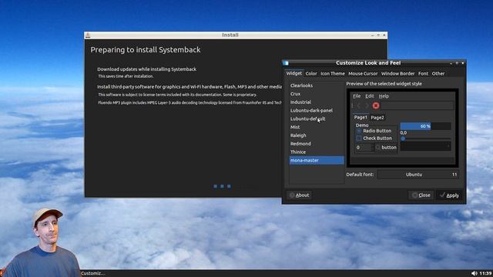The width and height of the screenshot is (493, 277).
Task: Click the red stop icon in the preview toolbar
Action: [376, 105]
